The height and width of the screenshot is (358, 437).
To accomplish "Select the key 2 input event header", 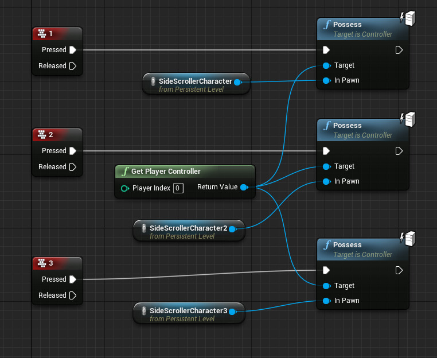I will pos(57,135).
